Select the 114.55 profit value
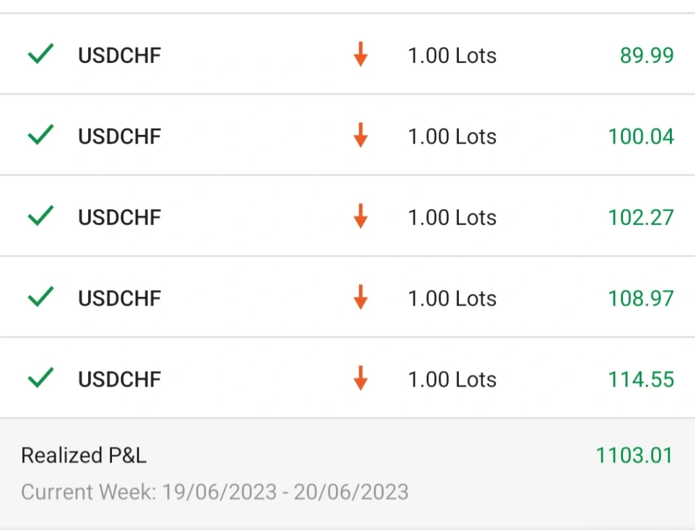This screenshot has height=530, width=695. 641,380
